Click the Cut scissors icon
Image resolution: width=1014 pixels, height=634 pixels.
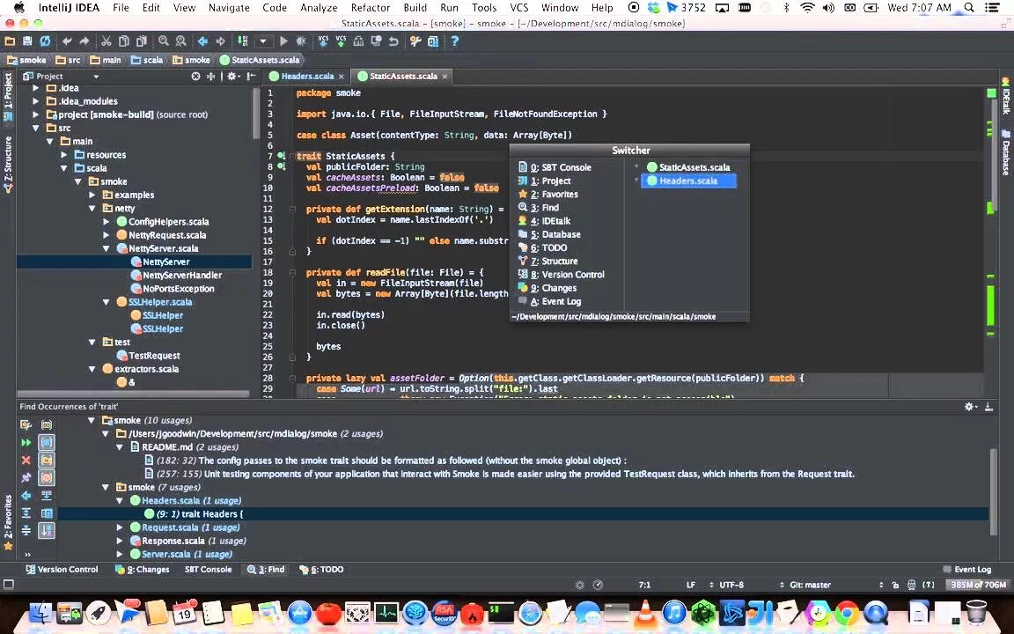coord(106,41)
